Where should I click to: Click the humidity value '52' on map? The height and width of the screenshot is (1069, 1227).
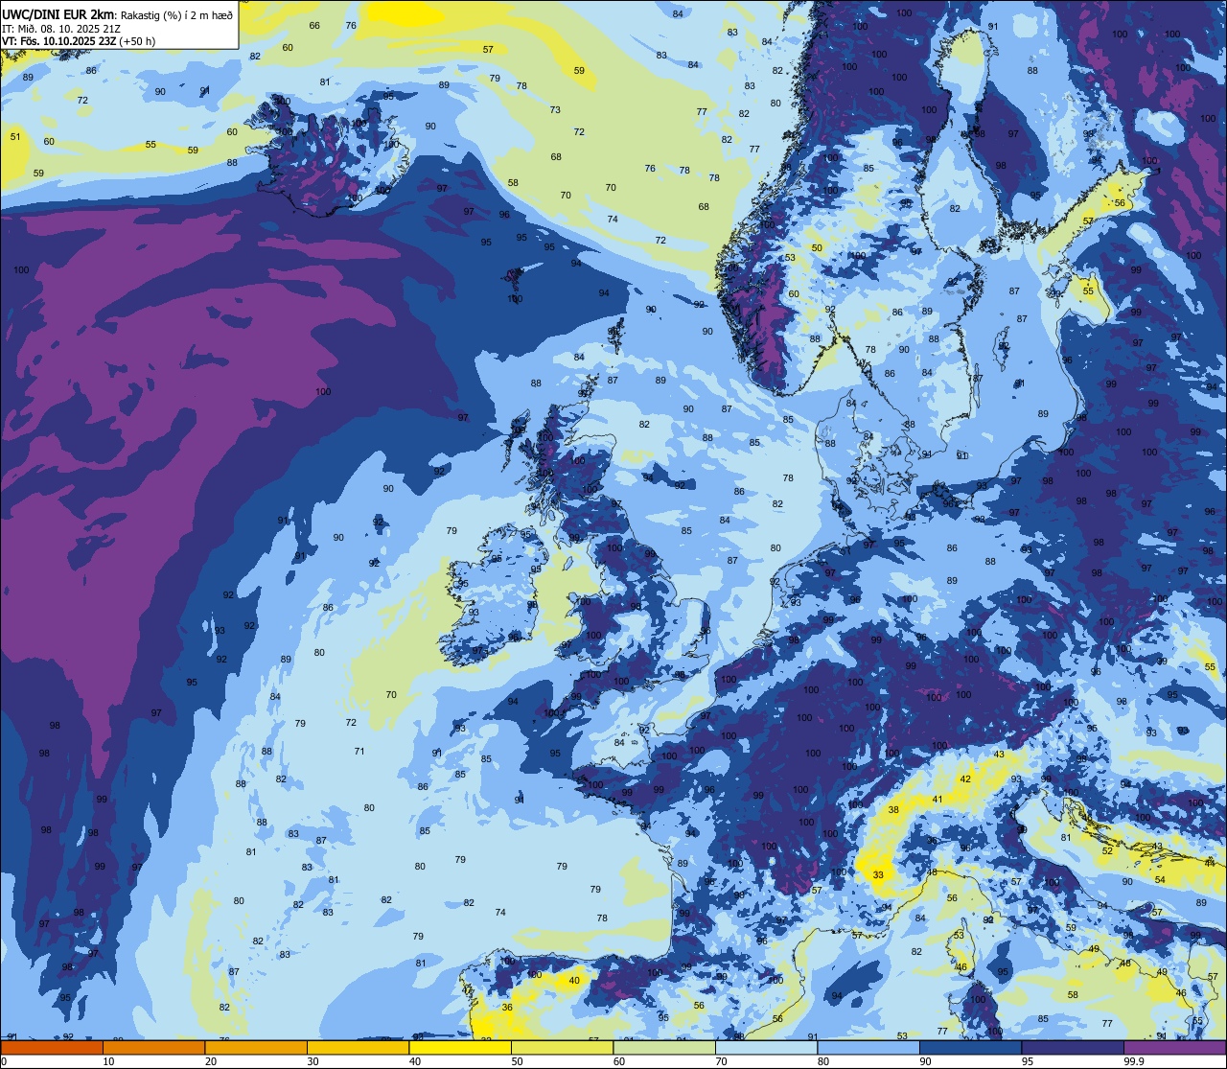point(1107,850)
